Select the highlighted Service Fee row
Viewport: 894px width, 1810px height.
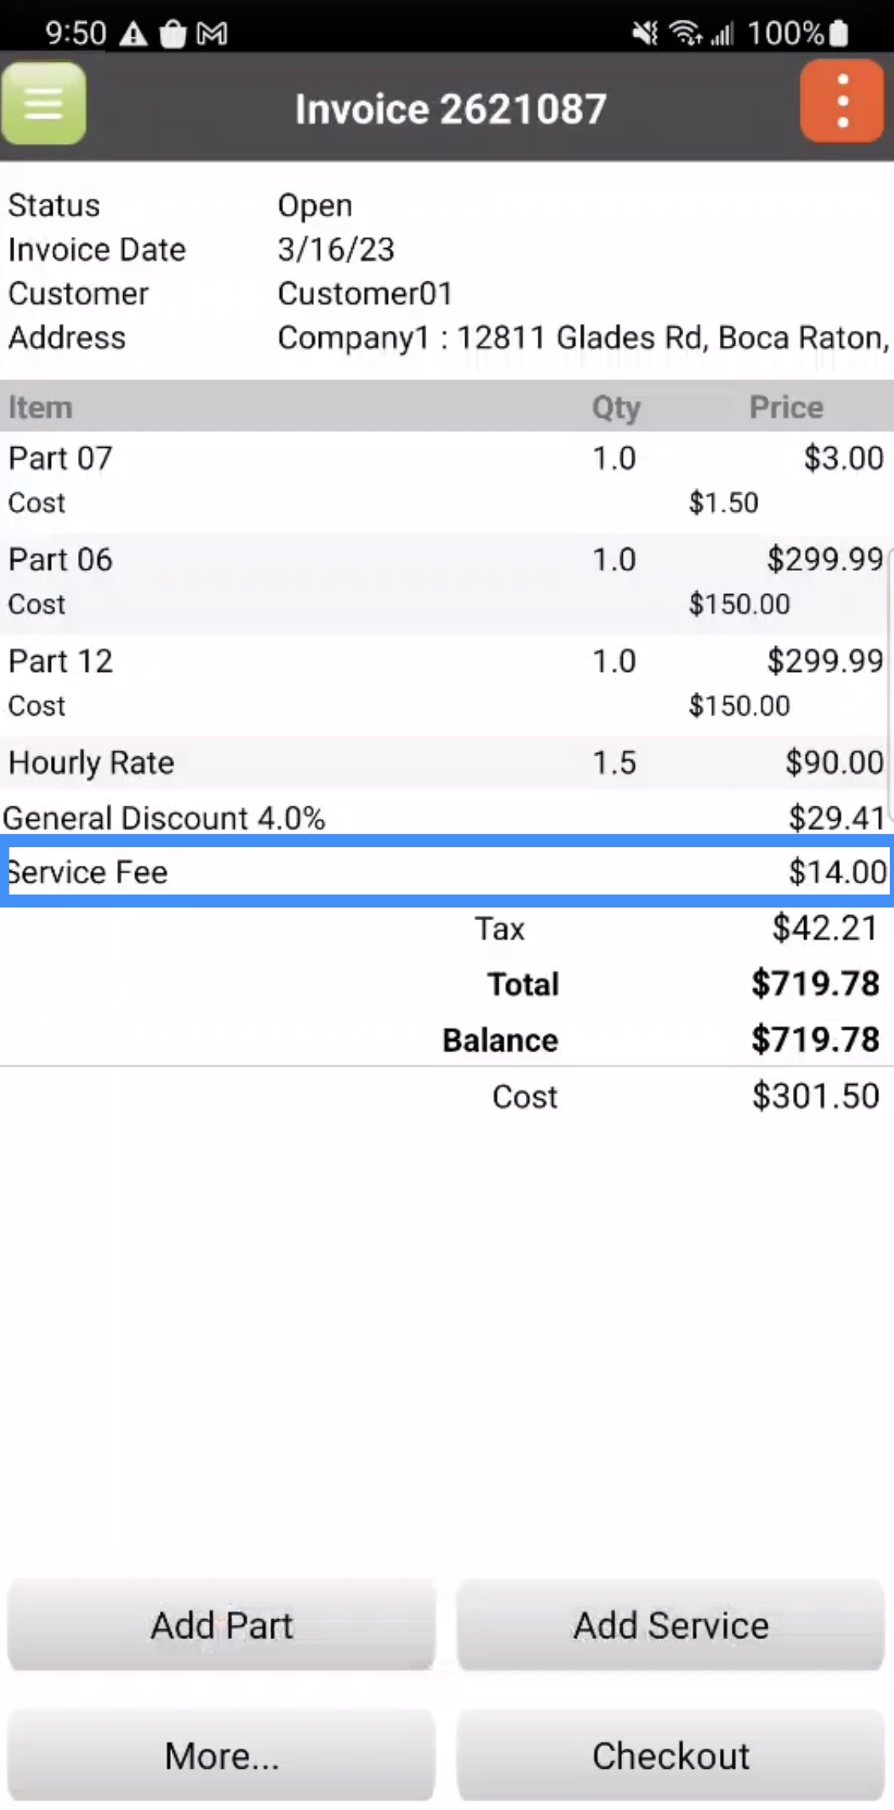tap(445, 872)
